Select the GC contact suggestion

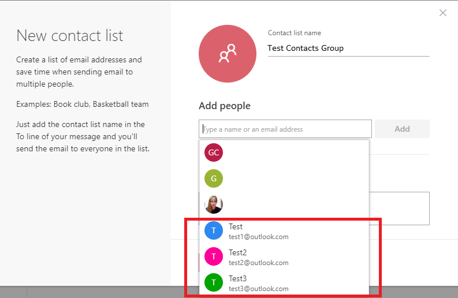(x=284, y=152)
